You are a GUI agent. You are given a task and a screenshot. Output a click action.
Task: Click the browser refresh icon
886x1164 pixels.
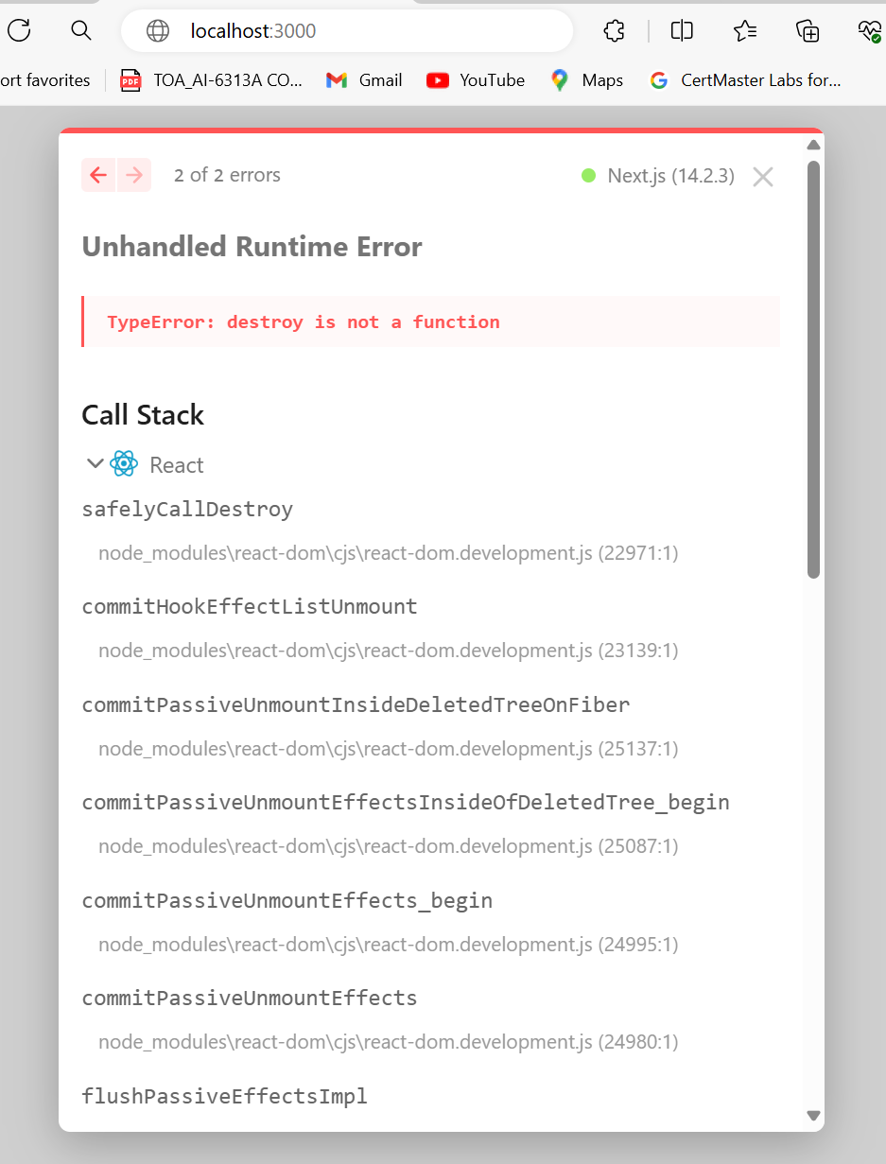[19, 31]
